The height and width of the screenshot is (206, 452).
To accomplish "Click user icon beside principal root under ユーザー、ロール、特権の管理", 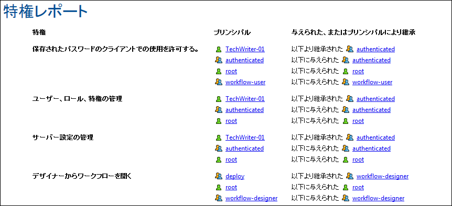I will (x=219, y=121).
